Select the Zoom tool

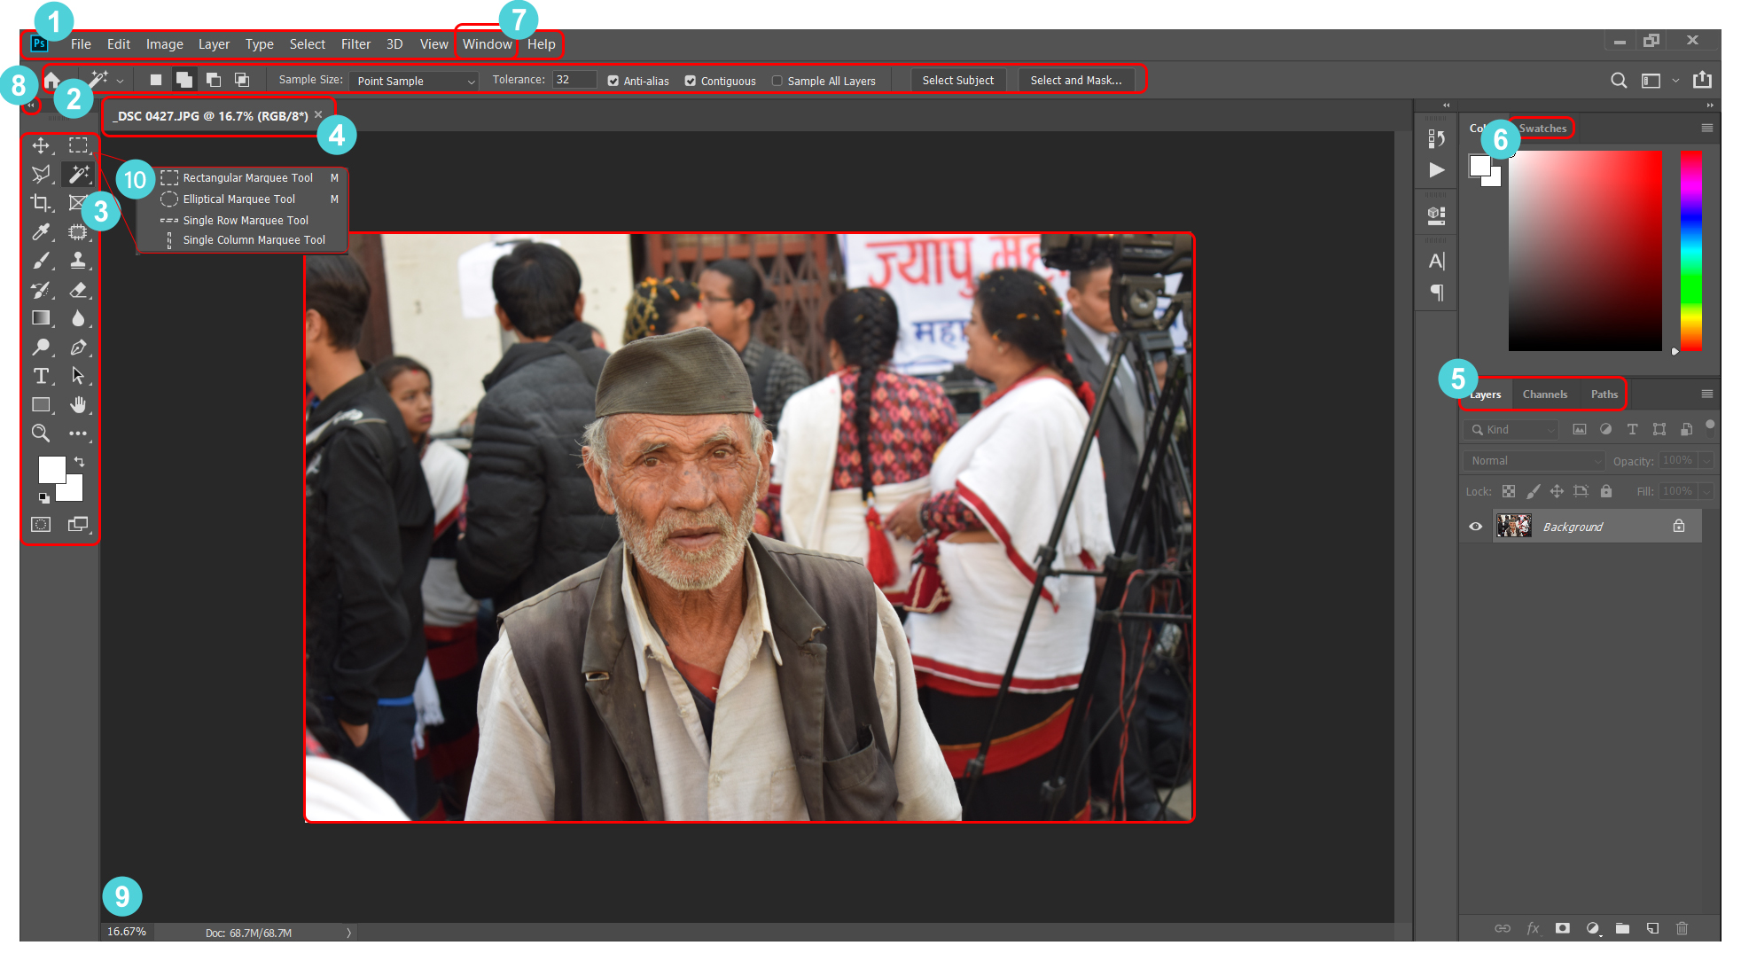[41, 434]
